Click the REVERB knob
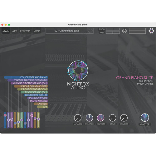 click(x=124, y=118)
